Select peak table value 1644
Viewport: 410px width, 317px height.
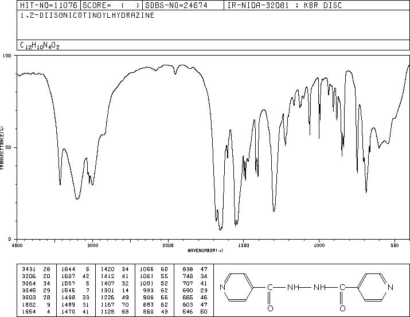click(x=68, y=269)
